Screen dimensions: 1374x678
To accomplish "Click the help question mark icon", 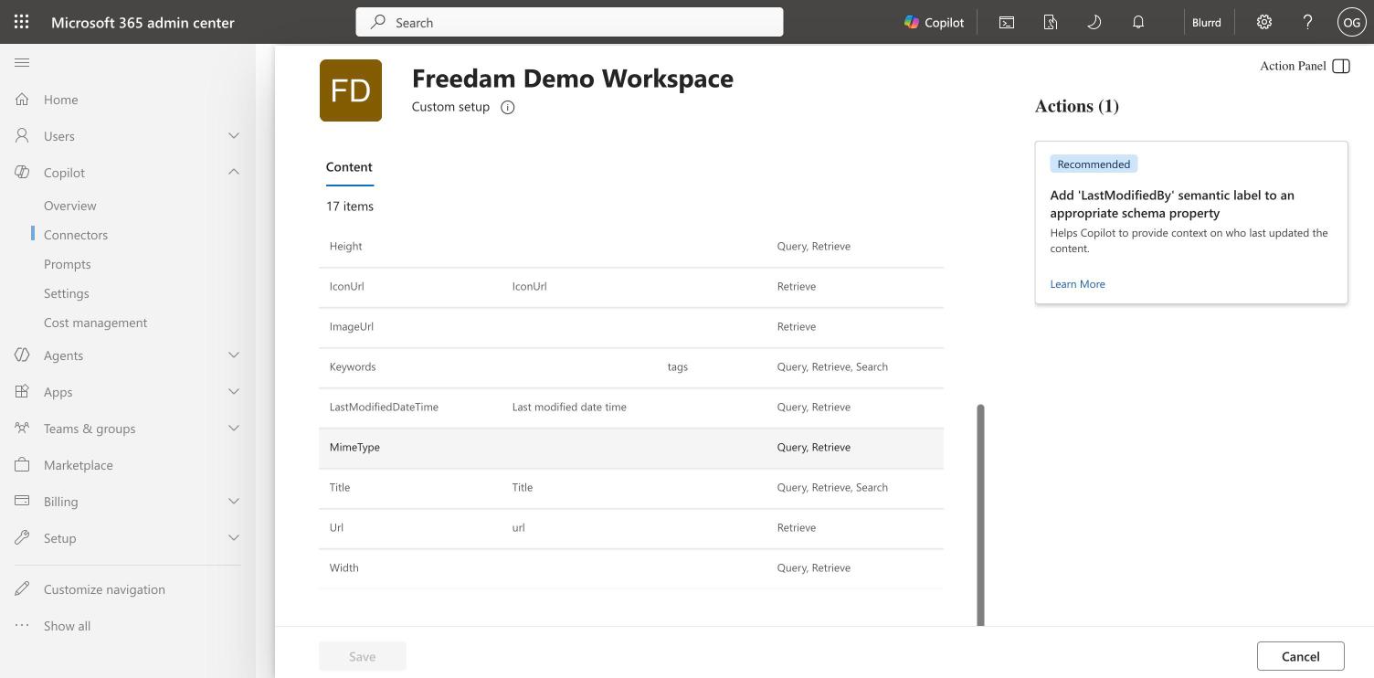I will pos(1307,22).
